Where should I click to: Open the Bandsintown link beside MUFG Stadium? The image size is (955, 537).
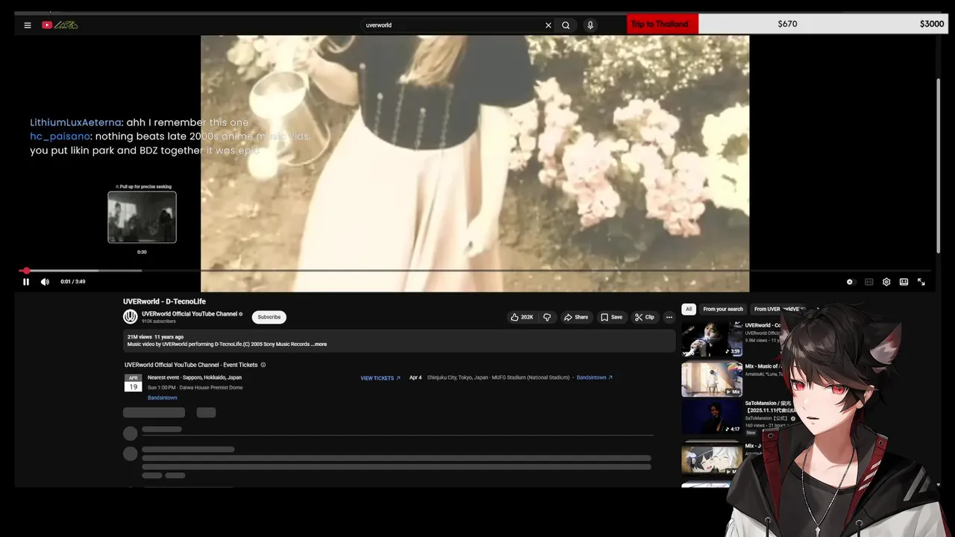(x=595, y=377)
